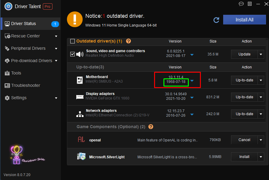Open version dropdown for Motherboard driver
This screenshot has height=180, width=269.
[192, 81]
